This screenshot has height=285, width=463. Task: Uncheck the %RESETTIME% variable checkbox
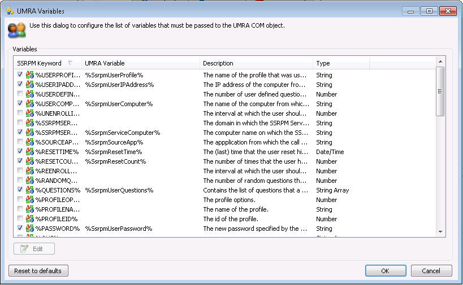[20, 151]
